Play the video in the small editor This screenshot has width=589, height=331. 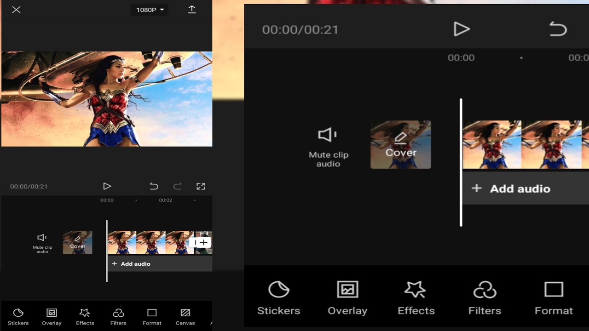(x=107, y=186)
